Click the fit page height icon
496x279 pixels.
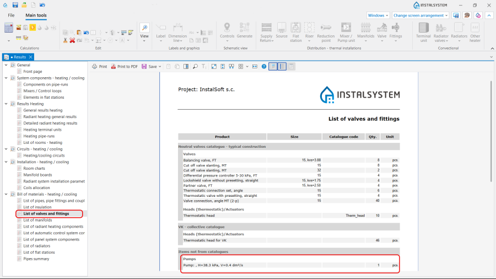tap(223, 66)
